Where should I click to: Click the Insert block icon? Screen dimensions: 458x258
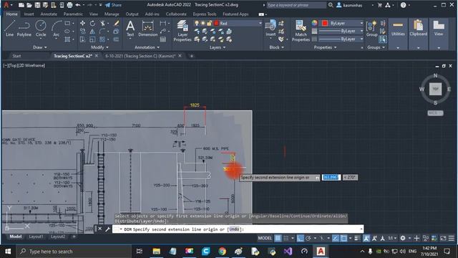tap(271, 29)
